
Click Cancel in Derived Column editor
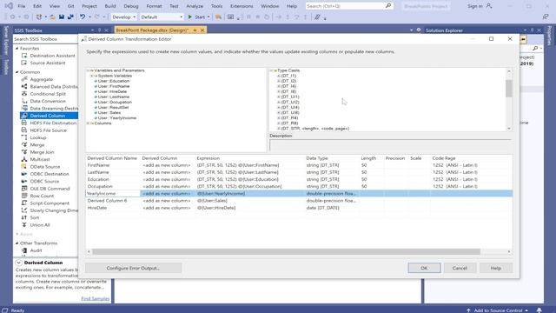pos(460,268)
